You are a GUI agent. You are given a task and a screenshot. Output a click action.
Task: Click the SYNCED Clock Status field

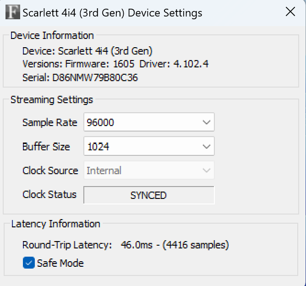tap(149, 195)
